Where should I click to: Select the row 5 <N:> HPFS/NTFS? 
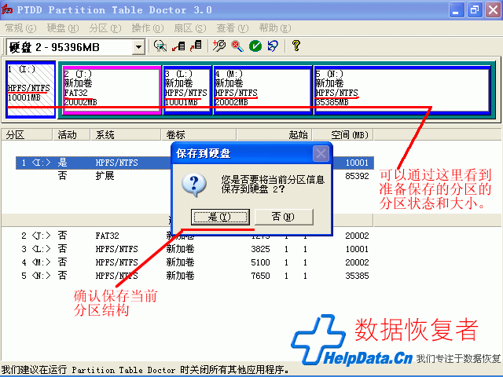coord(195,276)
